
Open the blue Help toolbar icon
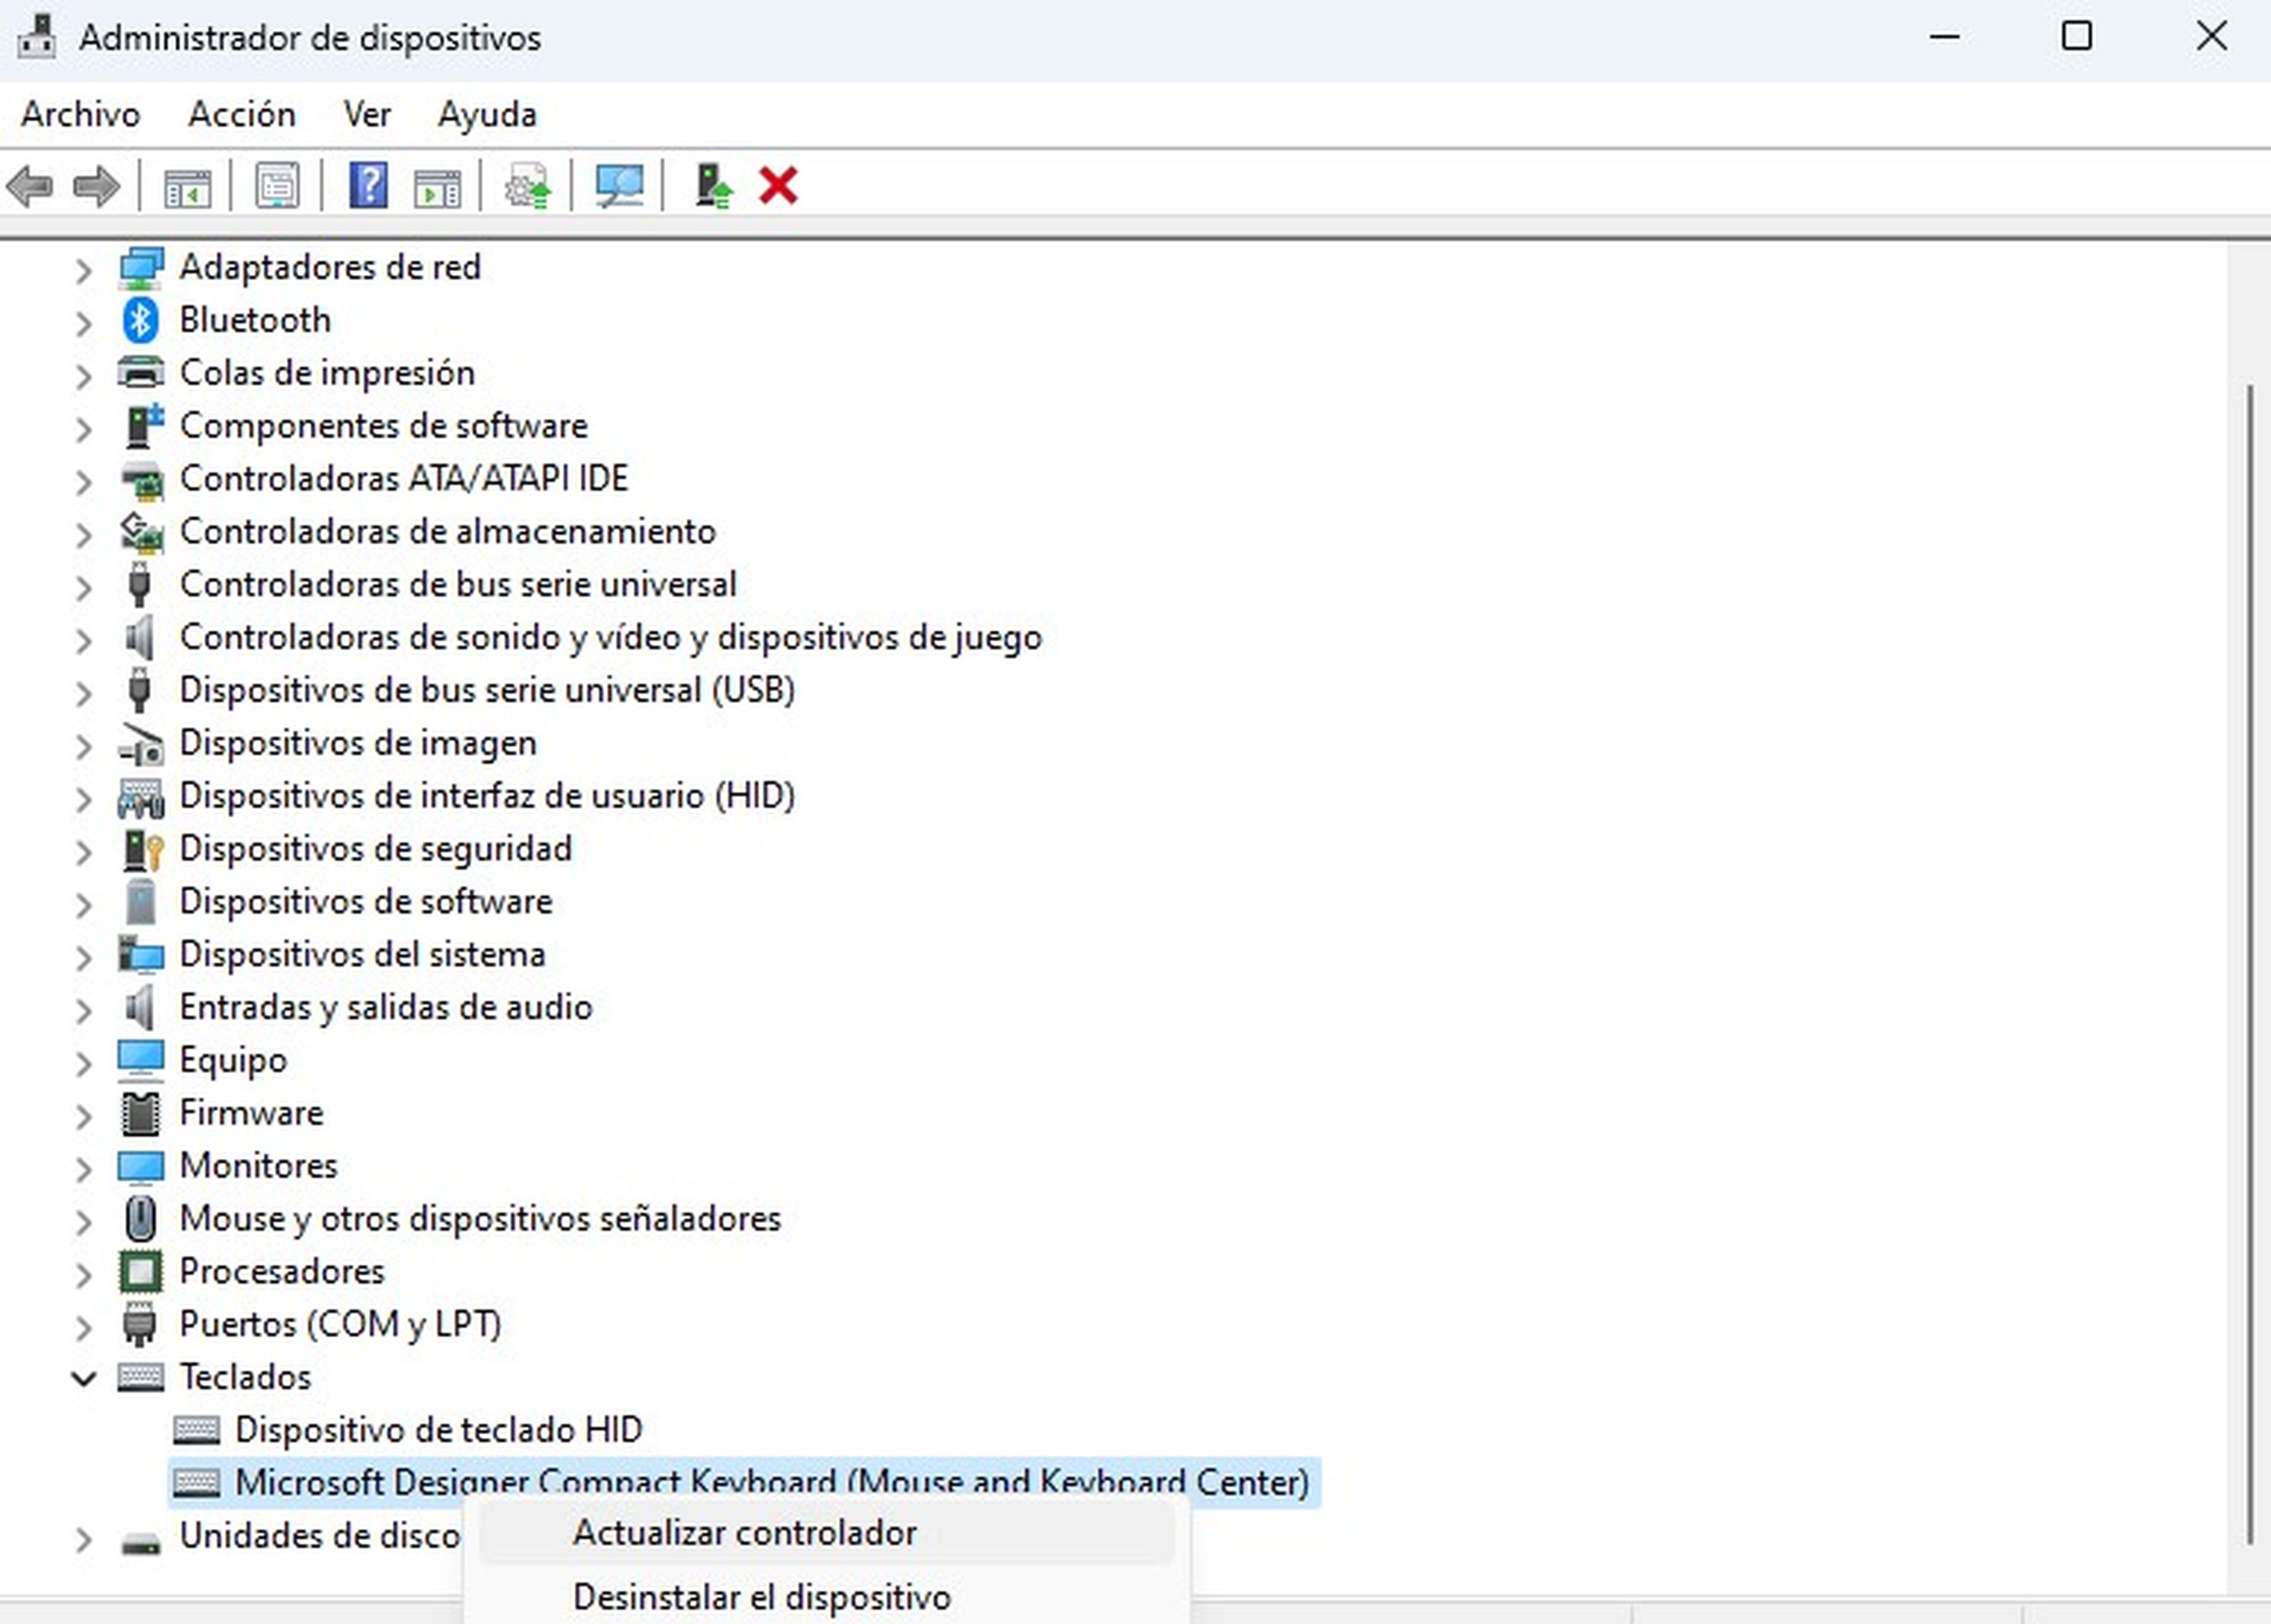click(x=368, y=186)
